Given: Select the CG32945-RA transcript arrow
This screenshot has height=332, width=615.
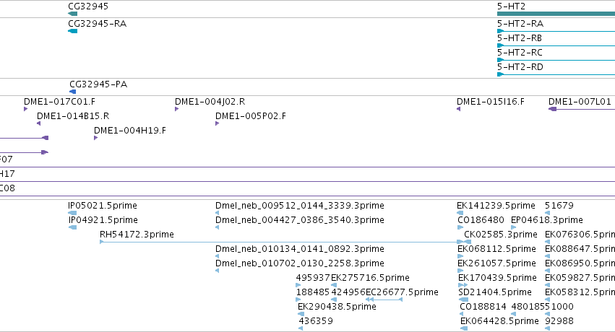Looking at the screenshot, I should 72,31.
